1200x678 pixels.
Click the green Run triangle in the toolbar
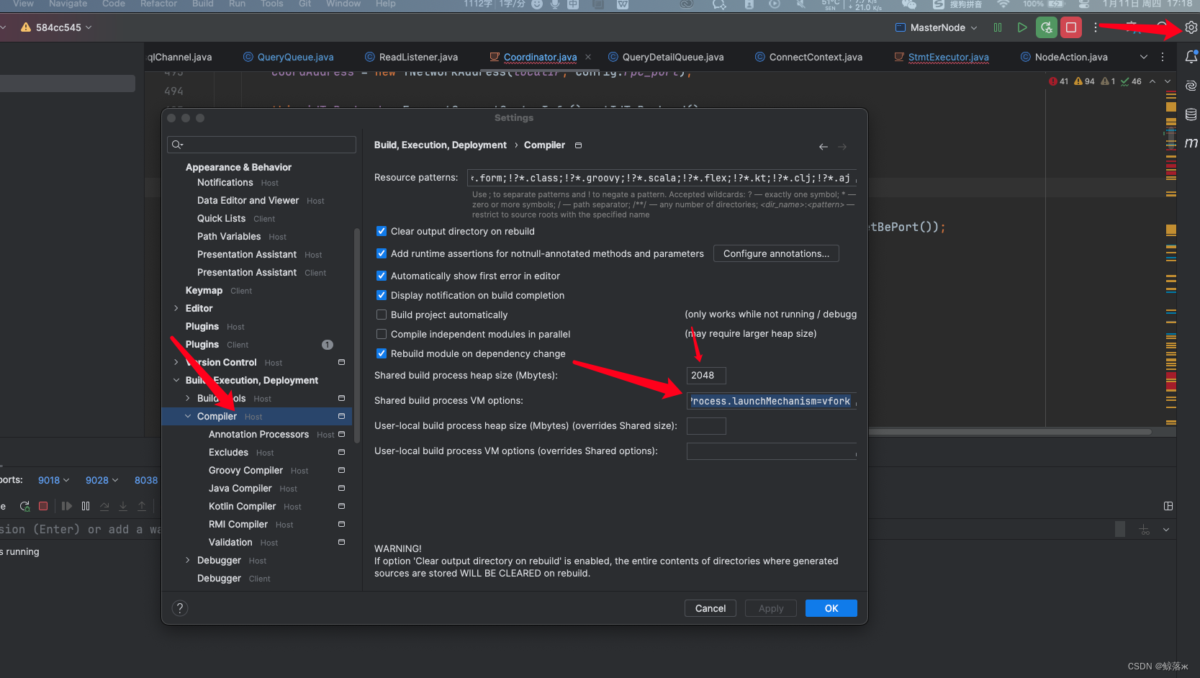(1021, 27)
